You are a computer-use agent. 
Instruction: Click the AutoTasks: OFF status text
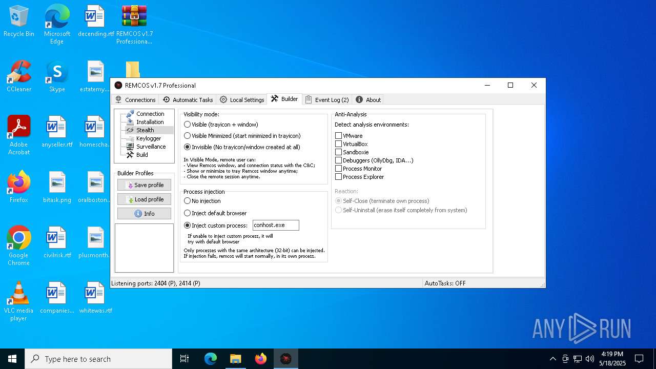click(445, 283)
